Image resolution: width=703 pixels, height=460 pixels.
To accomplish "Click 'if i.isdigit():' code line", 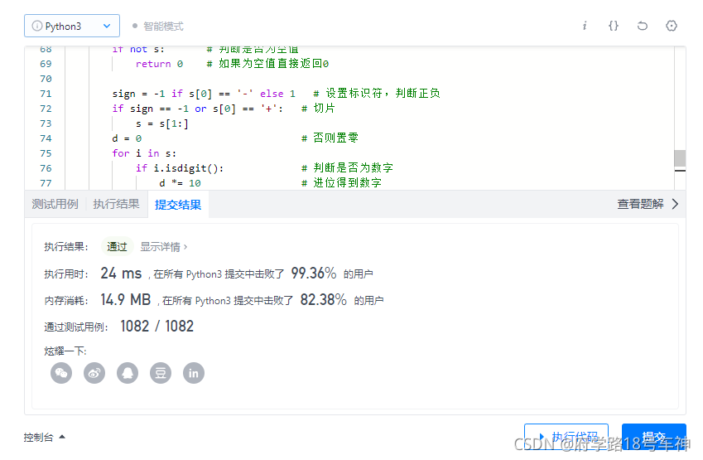I will click(180, 168).
